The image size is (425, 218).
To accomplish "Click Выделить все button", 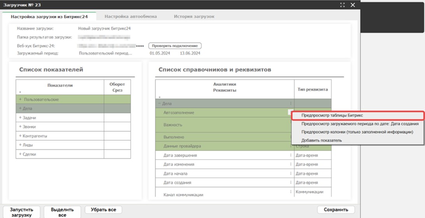I will [x=62, y=212].
